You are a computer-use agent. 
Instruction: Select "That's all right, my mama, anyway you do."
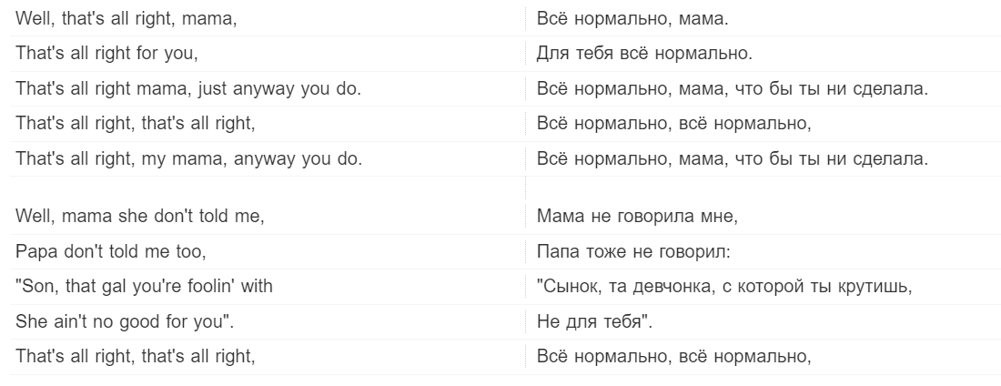(x=189, y=158)
